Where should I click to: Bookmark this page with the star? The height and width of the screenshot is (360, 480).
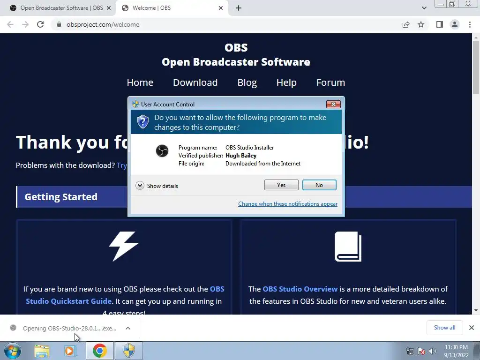point(421,24)
